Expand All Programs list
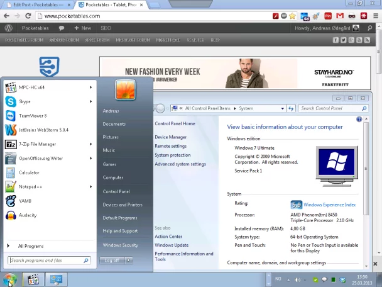 pos(31,246)
